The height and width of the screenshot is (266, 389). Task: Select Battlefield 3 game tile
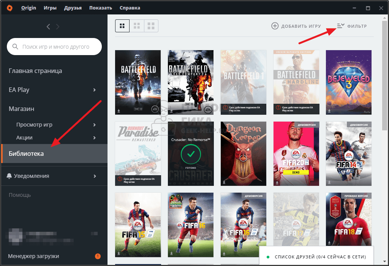pos(138,82)
